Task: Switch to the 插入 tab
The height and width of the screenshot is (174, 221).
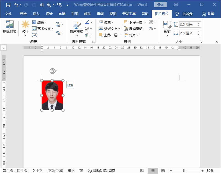Action: coord(36,14)
